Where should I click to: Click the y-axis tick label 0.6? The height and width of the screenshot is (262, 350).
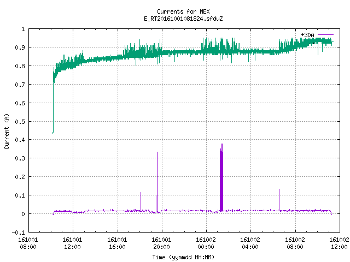(20, 103)
